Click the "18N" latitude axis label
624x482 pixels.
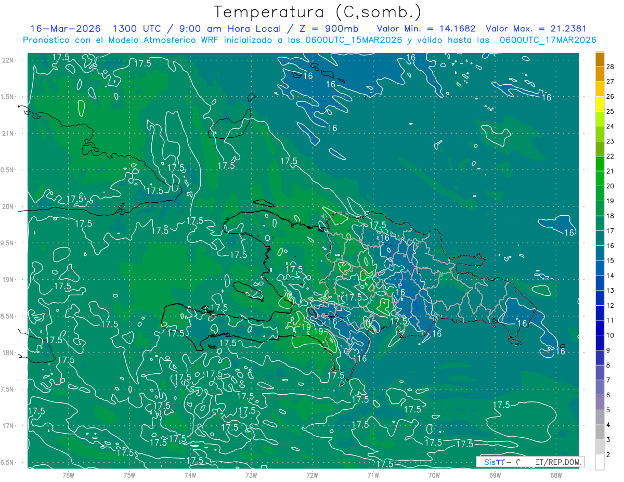click(x=7, y=353)
